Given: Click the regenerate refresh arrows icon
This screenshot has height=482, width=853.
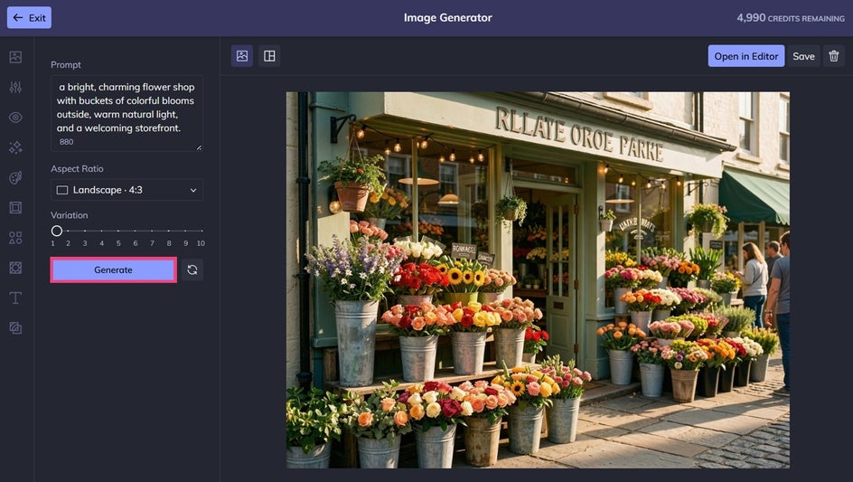Looking at the screenshot, I should (x=192, y=269).
